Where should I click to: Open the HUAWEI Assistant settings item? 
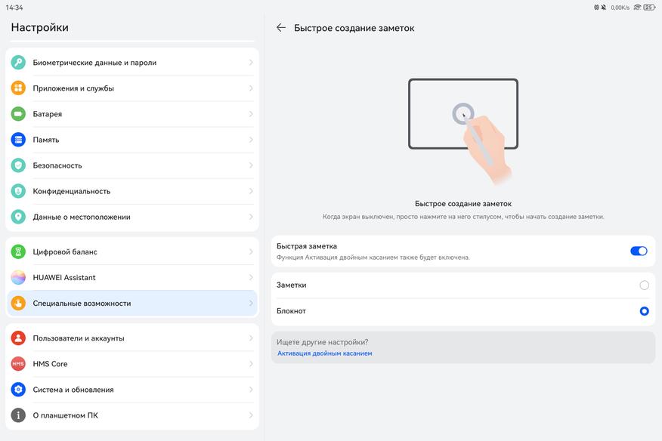[x=64, y=277]
